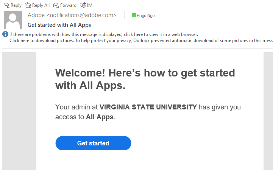Click the green presence indicator beside Hugo Ngo
Image resolution: width=273 pixels, height=170 pixels.
pos(134,15)
